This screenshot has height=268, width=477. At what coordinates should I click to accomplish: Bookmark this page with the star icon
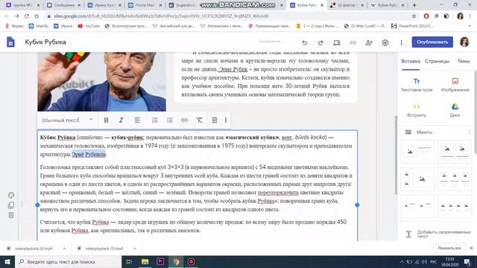[414, 16]
